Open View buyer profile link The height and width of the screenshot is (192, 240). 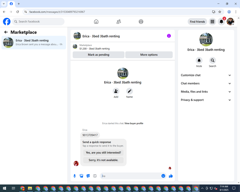[134, 123]
